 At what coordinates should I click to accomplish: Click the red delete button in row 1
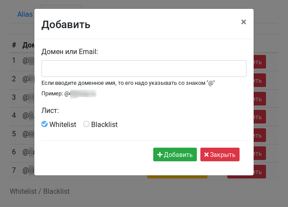point(260,62)
